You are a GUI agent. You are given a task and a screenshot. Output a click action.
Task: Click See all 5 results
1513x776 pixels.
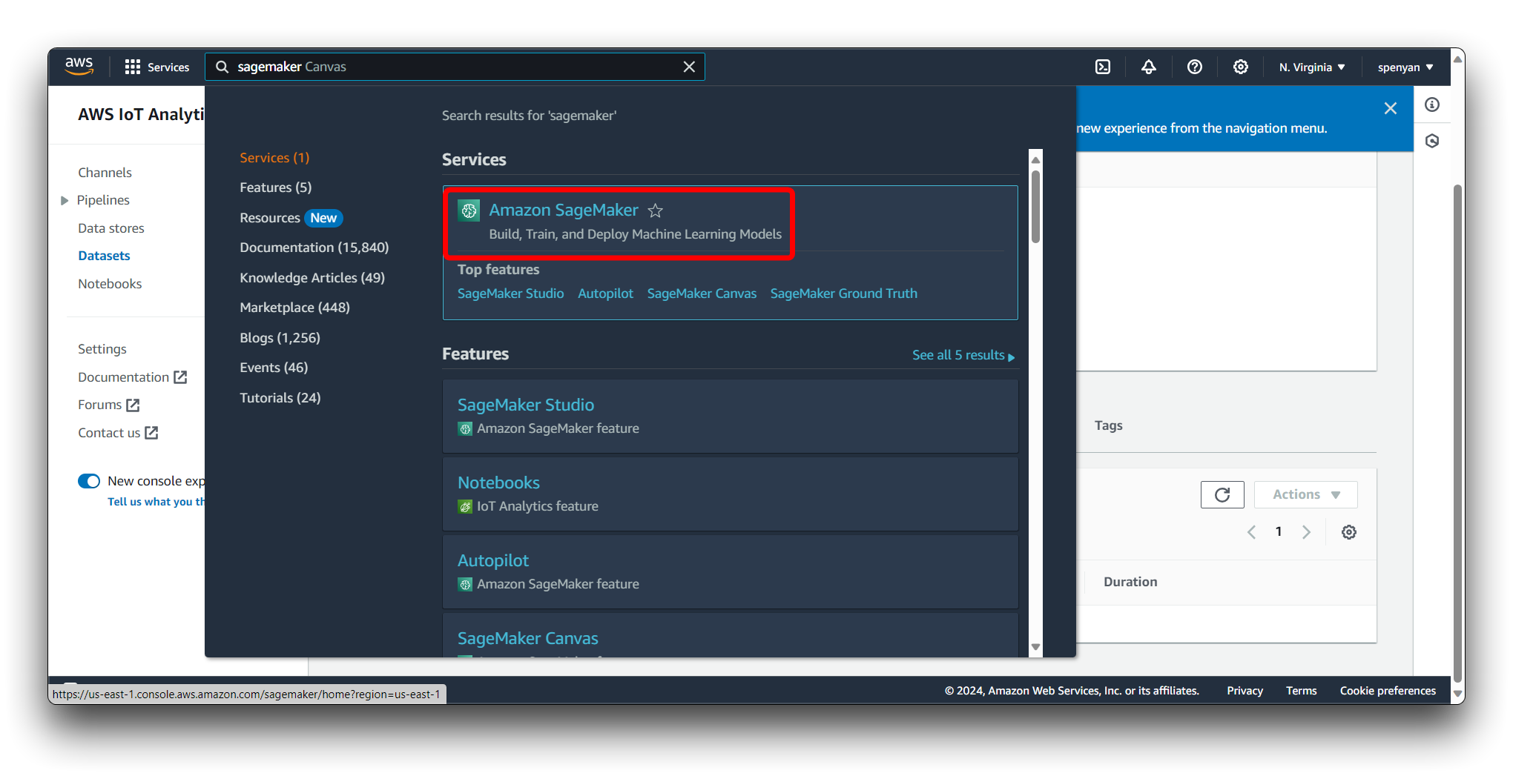(x=963, y=355)
